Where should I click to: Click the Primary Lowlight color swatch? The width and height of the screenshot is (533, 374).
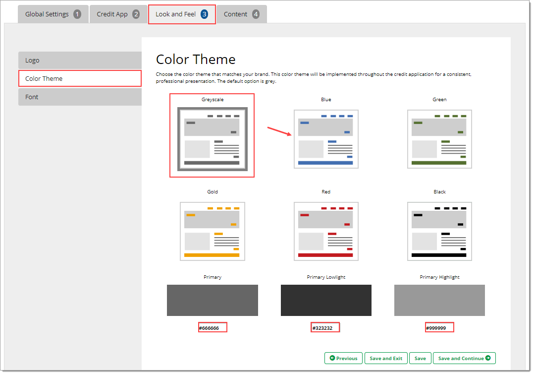(x=326, y=300)
